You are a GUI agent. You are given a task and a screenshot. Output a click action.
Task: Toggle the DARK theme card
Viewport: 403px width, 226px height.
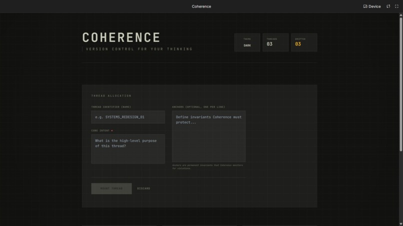[x=247, y=42]
